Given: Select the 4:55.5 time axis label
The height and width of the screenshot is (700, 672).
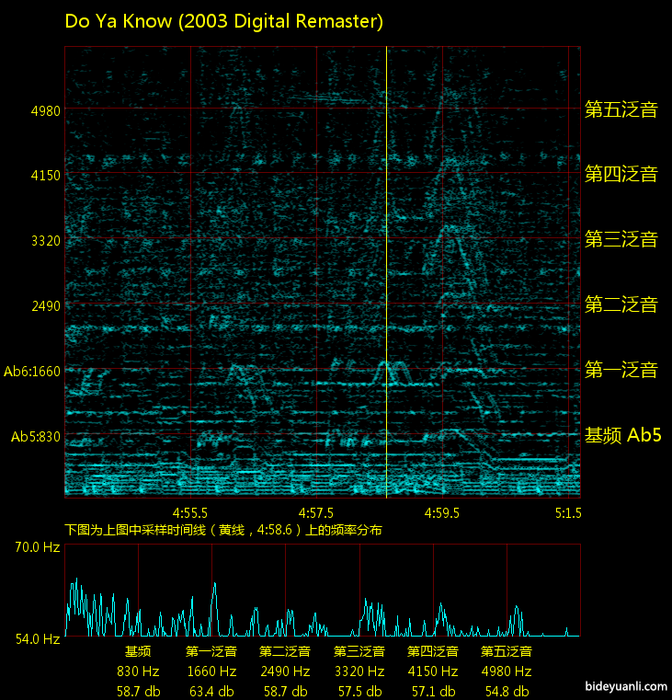Looking at the screenshot, I should point(190,512).
